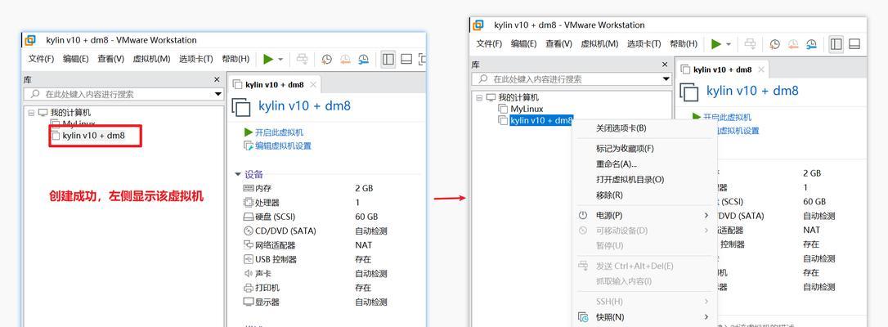This screenshot has height=327, width=888.
Task: Toggle thumbnail bar view button in right window
Action: point(854,44)
